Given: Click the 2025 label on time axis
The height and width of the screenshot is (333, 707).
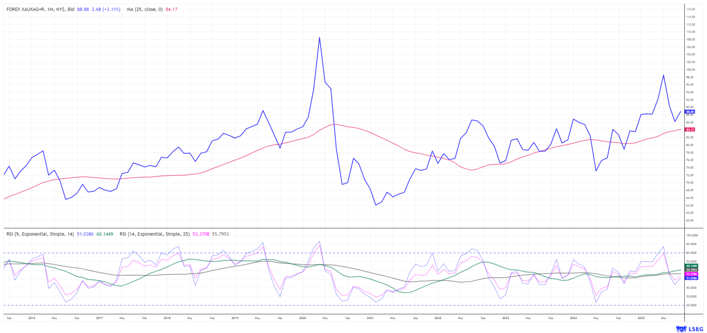Looking at the screenshot, I should point(641,318).
